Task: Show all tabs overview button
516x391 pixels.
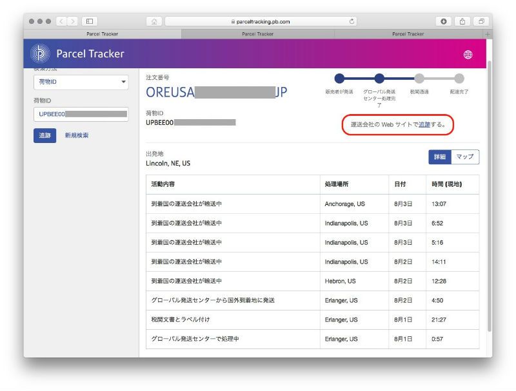Action: (x=481, y=21)
